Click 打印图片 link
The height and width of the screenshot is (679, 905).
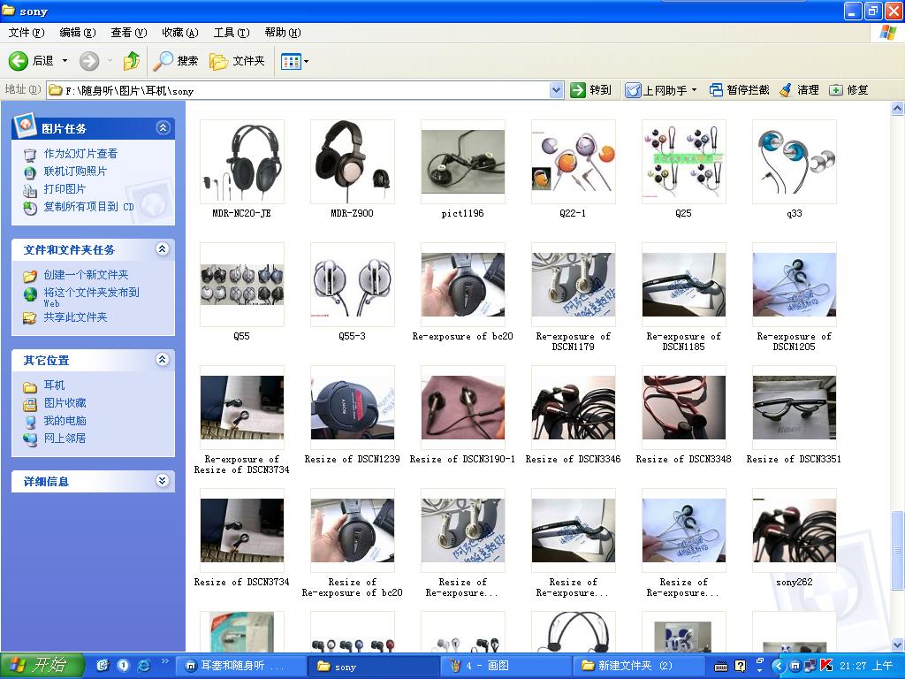click(x=65, y=189)
